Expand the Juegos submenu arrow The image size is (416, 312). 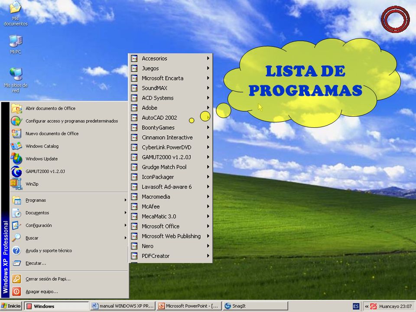[x=208, y=68]
